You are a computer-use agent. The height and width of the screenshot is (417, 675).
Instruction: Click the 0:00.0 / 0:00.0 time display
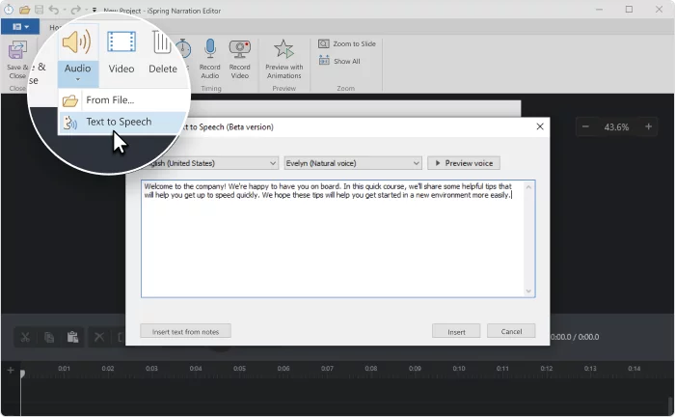575,337
